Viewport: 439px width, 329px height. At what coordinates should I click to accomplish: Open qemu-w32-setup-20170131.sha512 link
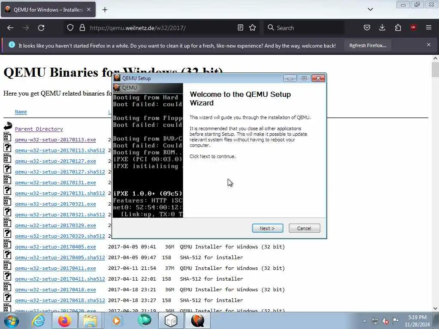click(60, 193)
